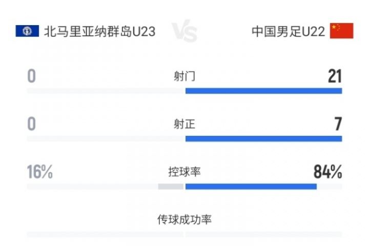
Task: Click the 7 shots-on-target value
Action: click(338, 124)
